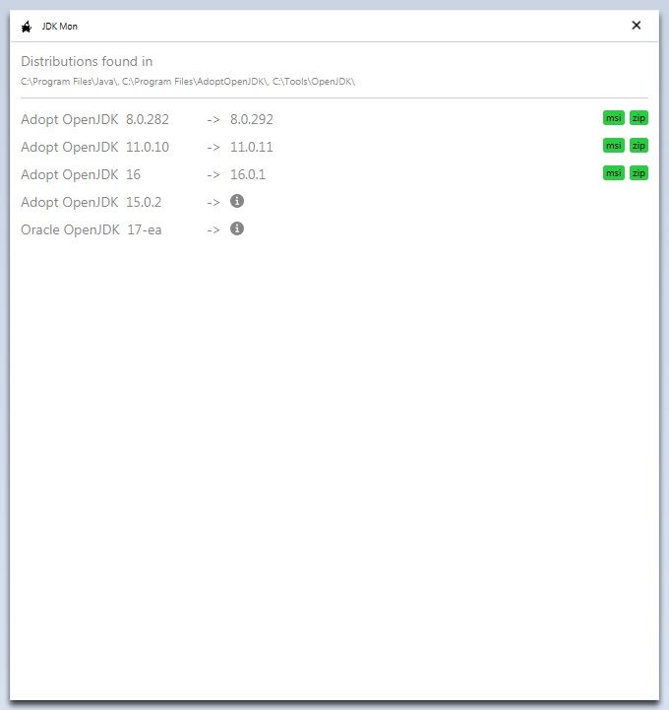Open info icon for Oracle OpenJDK 17-ea

coord(237,228)
